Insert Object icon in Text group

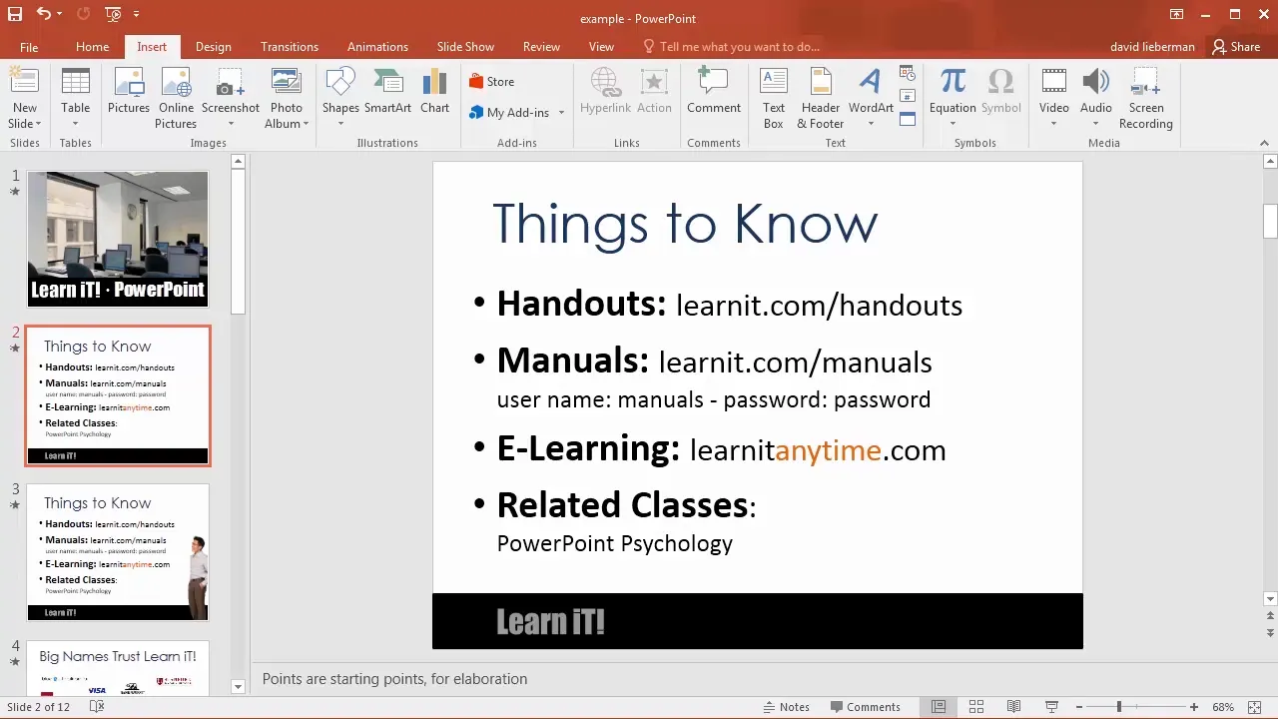point(908,119)
